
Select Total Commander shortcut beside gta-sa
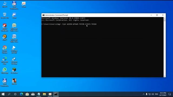click(x=5, y=82)
